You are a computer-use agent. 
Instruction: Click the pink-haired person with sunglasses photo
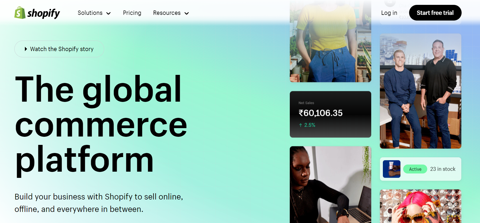[x=420, y=206]
